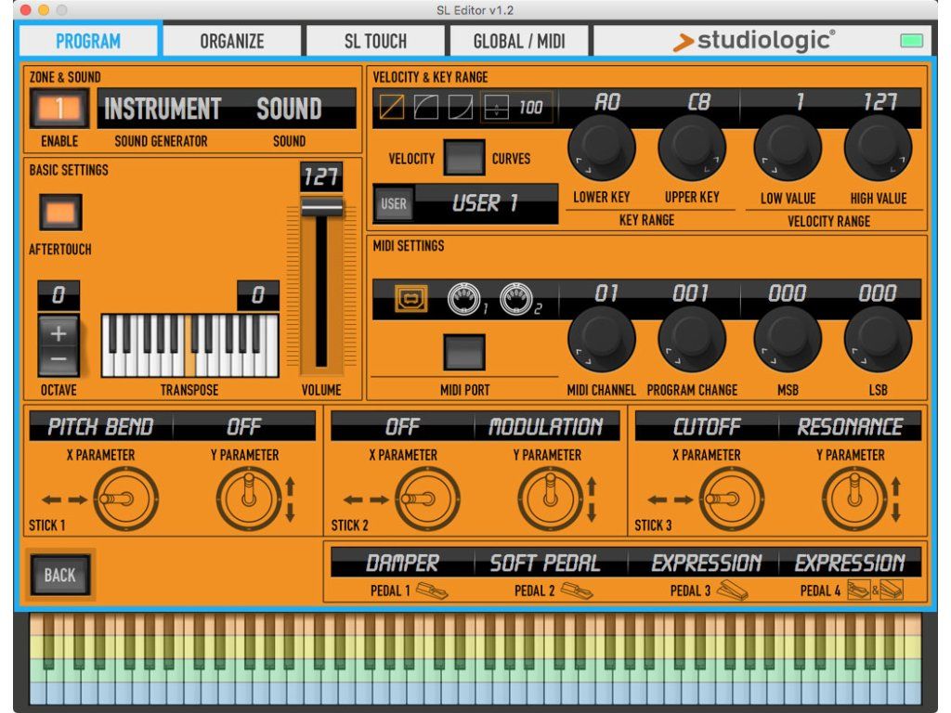Toggle the Aftertouch switch

[60, 213]
